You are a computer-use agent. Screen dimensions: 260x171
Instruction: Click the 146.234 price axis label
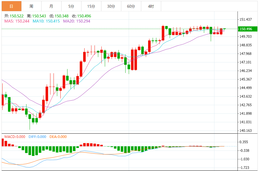coord(245,71)
